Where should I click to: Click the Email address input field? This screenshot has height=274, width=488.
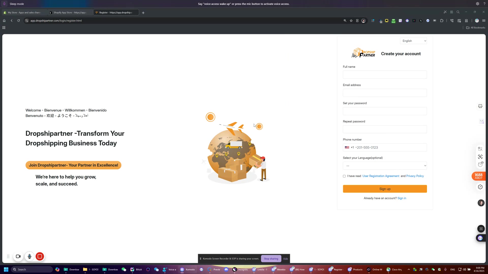pos(385,93)
